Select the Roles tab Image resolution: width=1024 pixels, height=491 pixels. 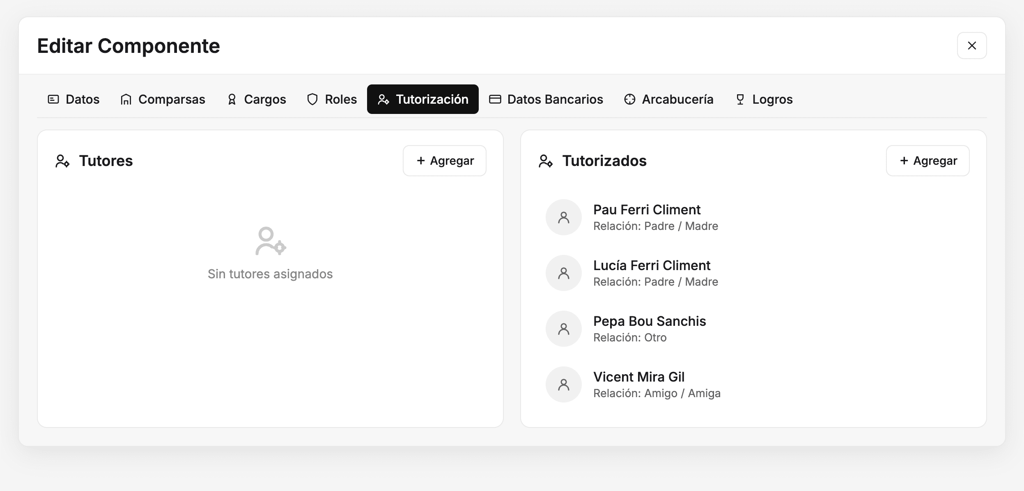(332, 99)
